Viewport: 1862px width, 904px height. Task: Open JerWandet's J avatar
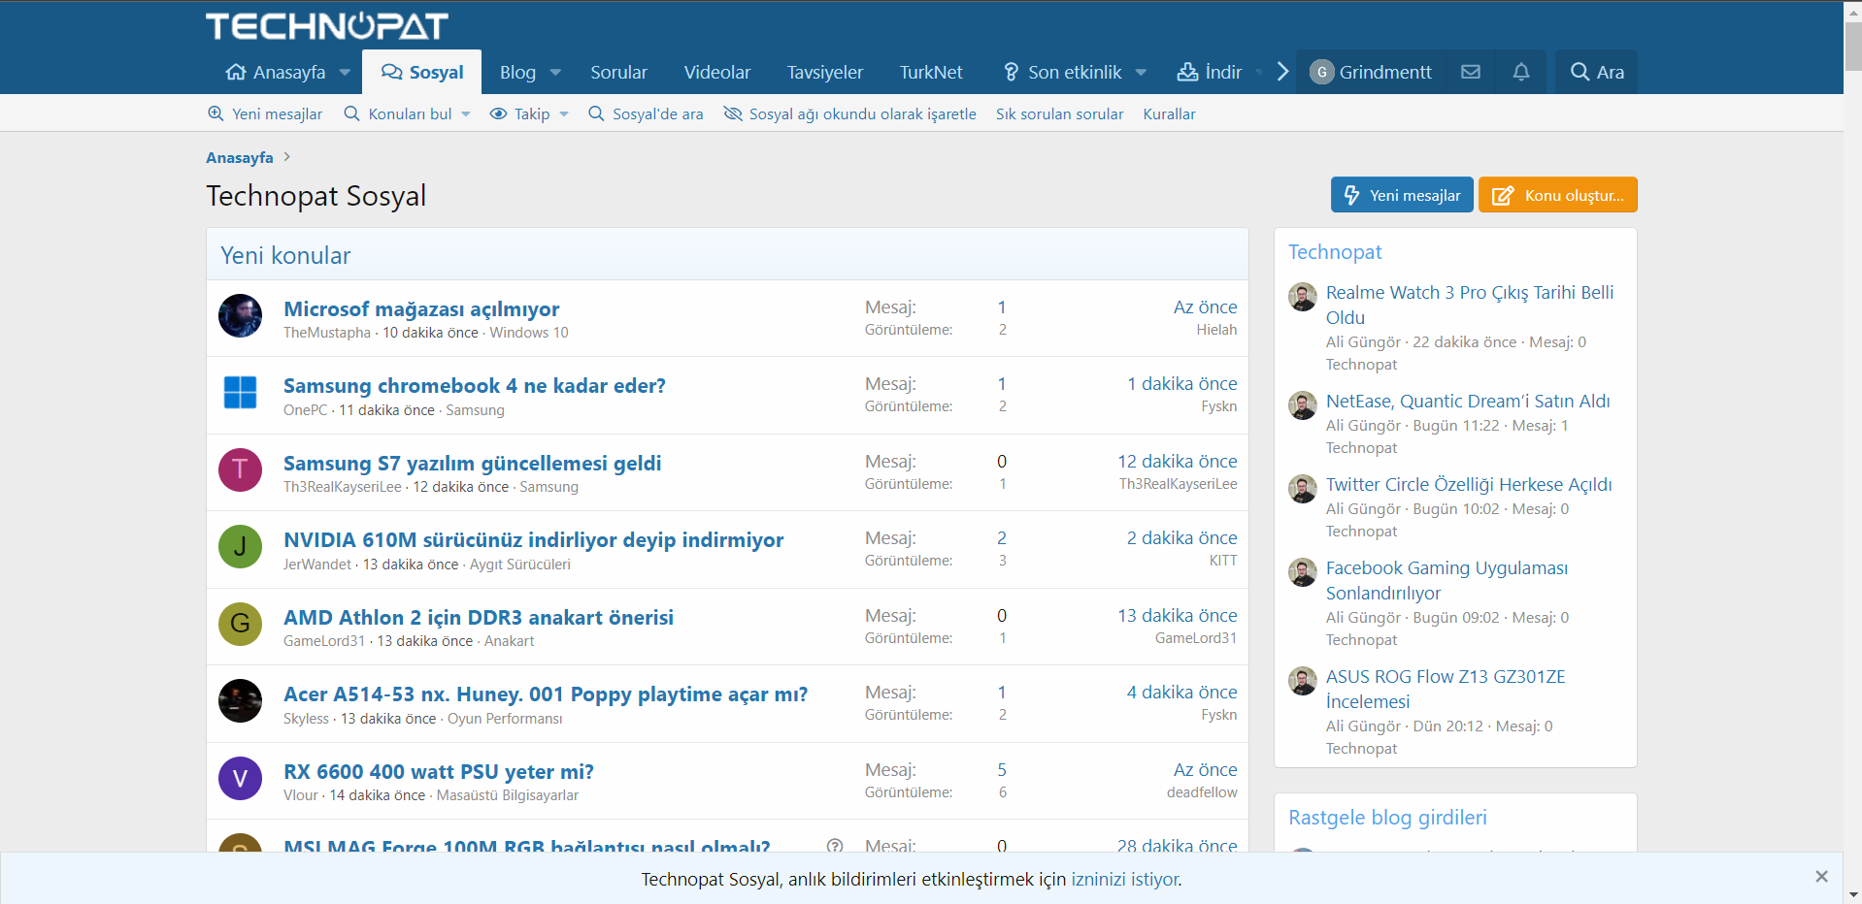[x=240, y=547]
